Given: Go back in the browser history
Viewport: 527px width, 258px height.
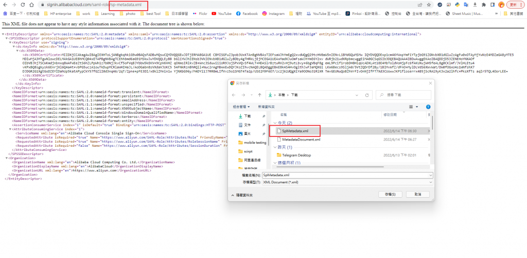Looking at the screenshot, I should [5, 5].
